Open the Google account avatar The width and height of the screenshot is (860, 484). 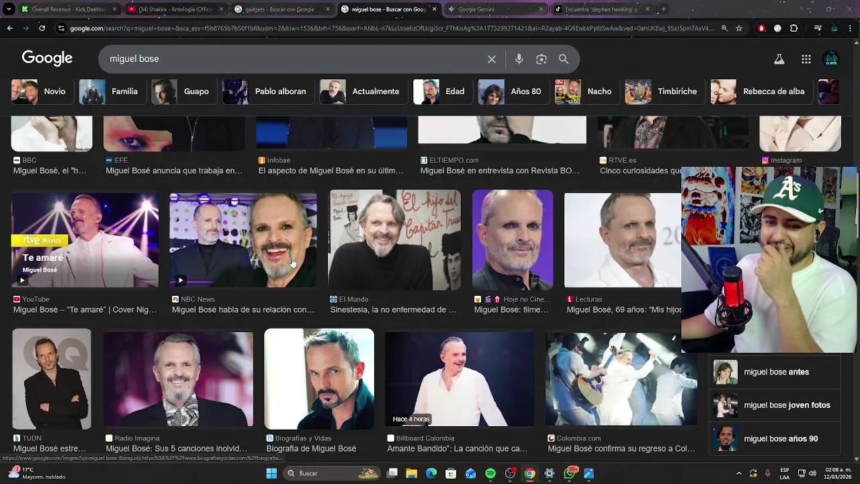831,59
